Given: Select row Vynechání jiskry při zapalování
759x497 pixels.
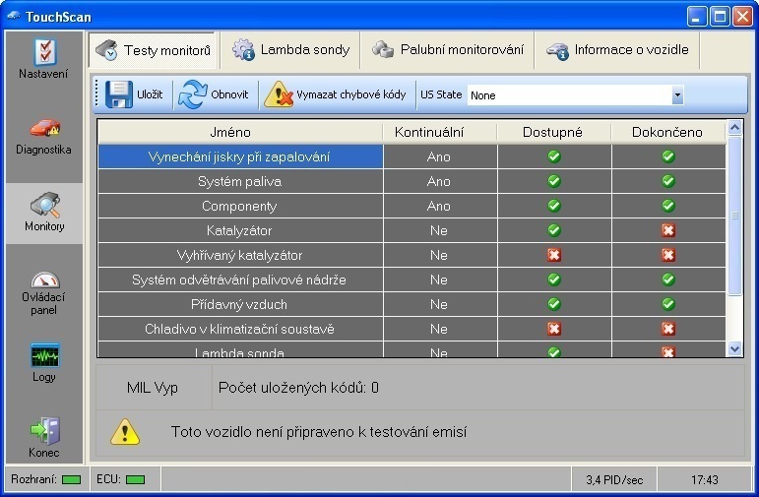Looking at the screenshot, I should [240, 156].
